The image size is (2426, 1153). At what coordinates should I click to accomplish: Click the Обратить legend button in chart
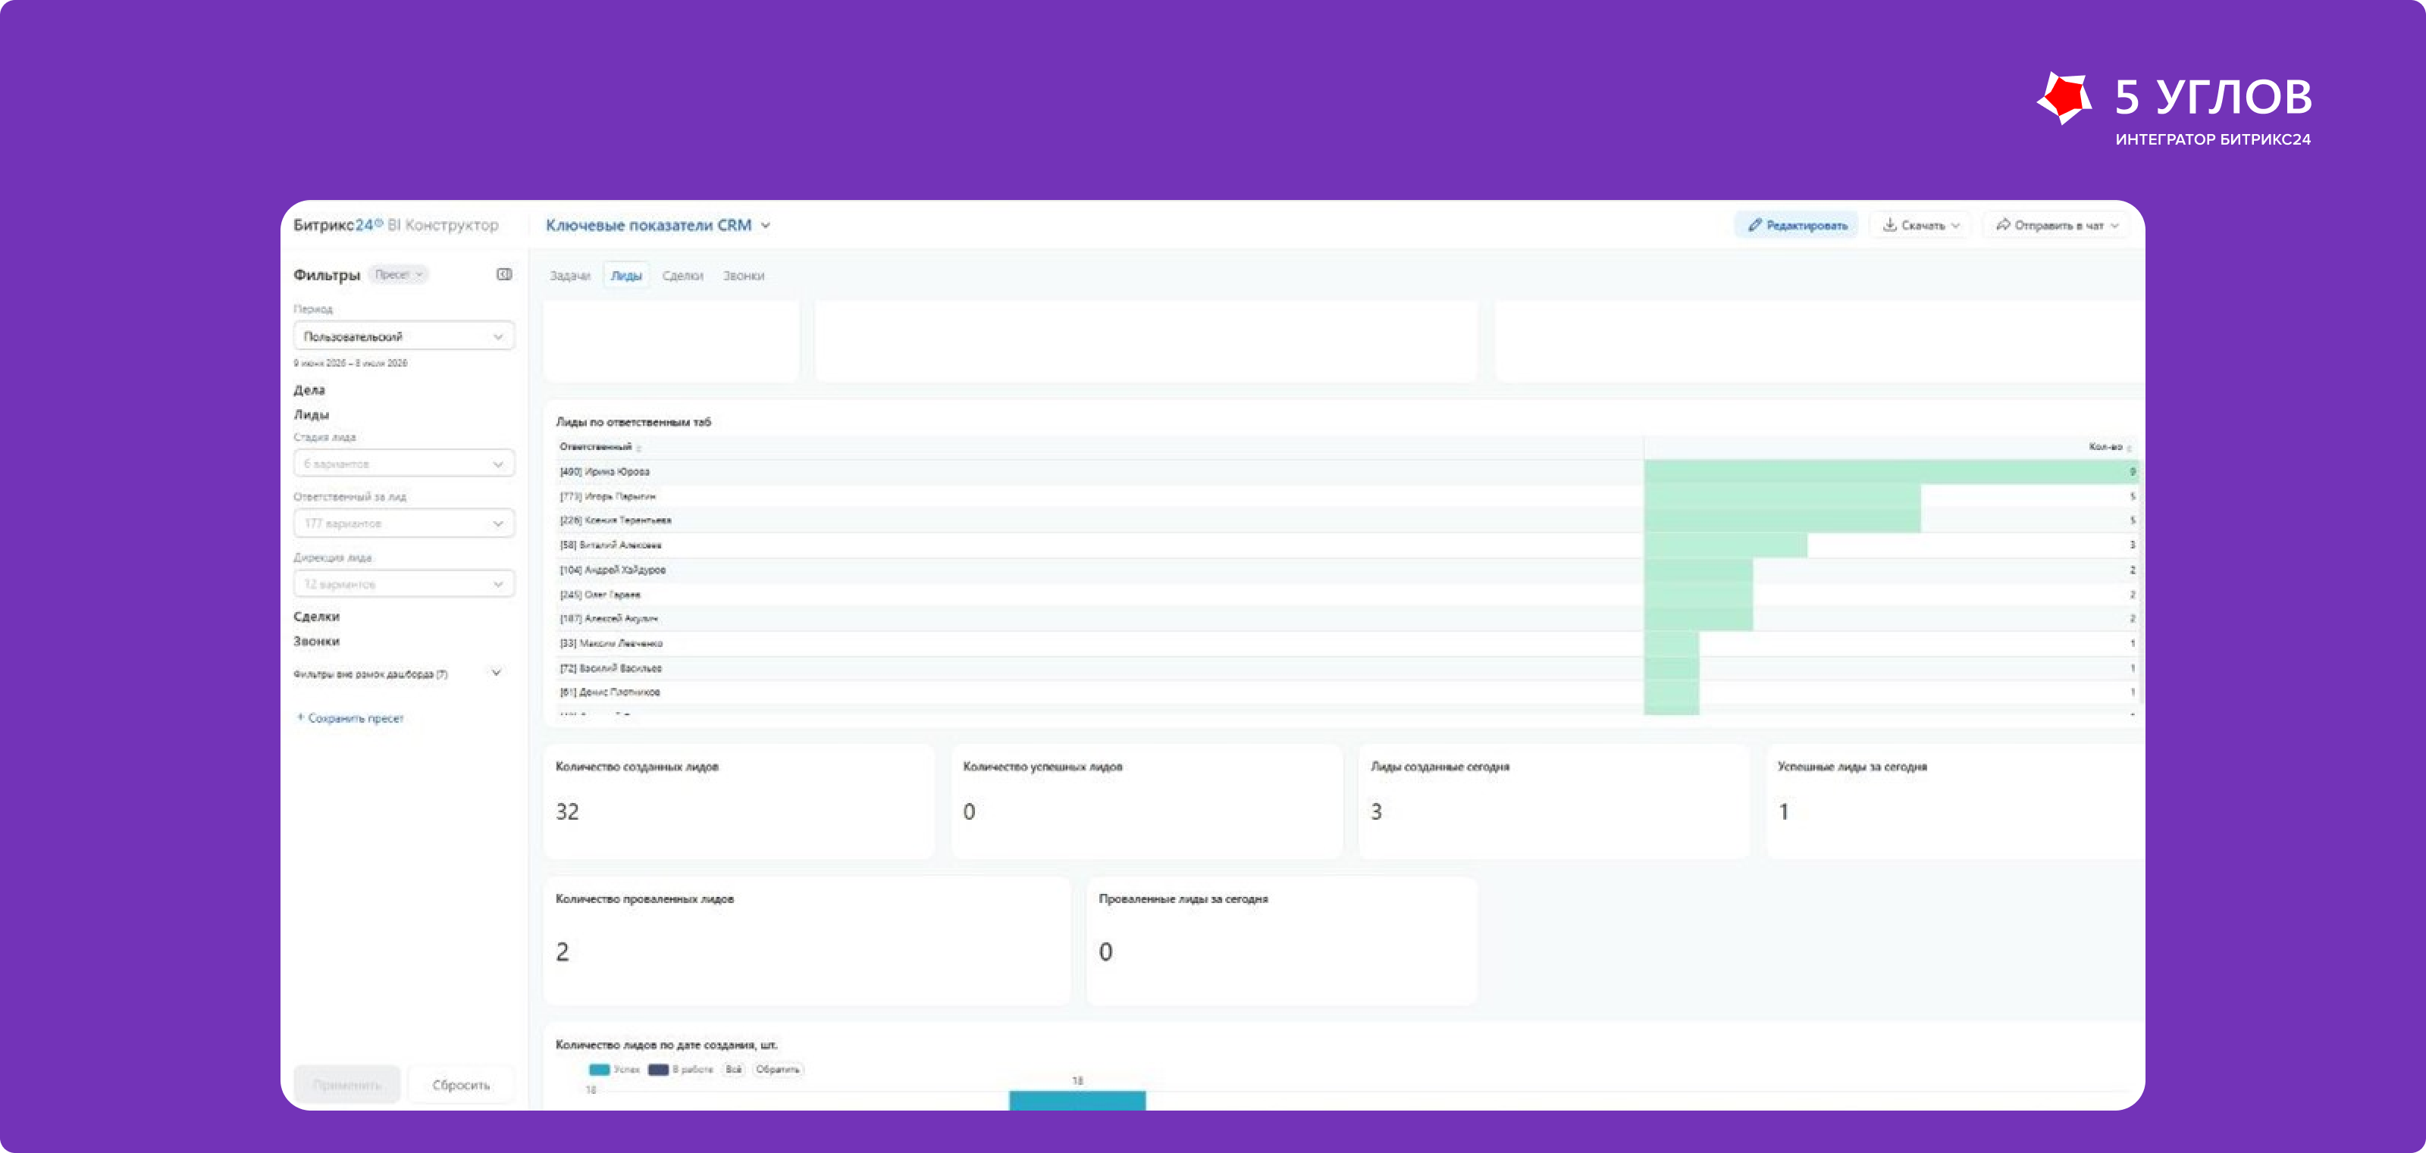click(x=777, y=1069)
